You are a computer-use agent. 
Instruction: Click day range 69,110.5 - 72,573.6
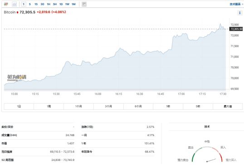pos(62,151)
